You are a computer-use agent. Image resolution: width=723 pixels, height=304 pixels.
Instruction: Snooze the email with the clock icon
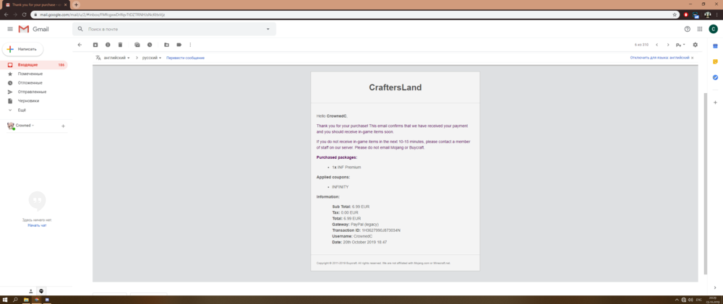click(150, 45)
